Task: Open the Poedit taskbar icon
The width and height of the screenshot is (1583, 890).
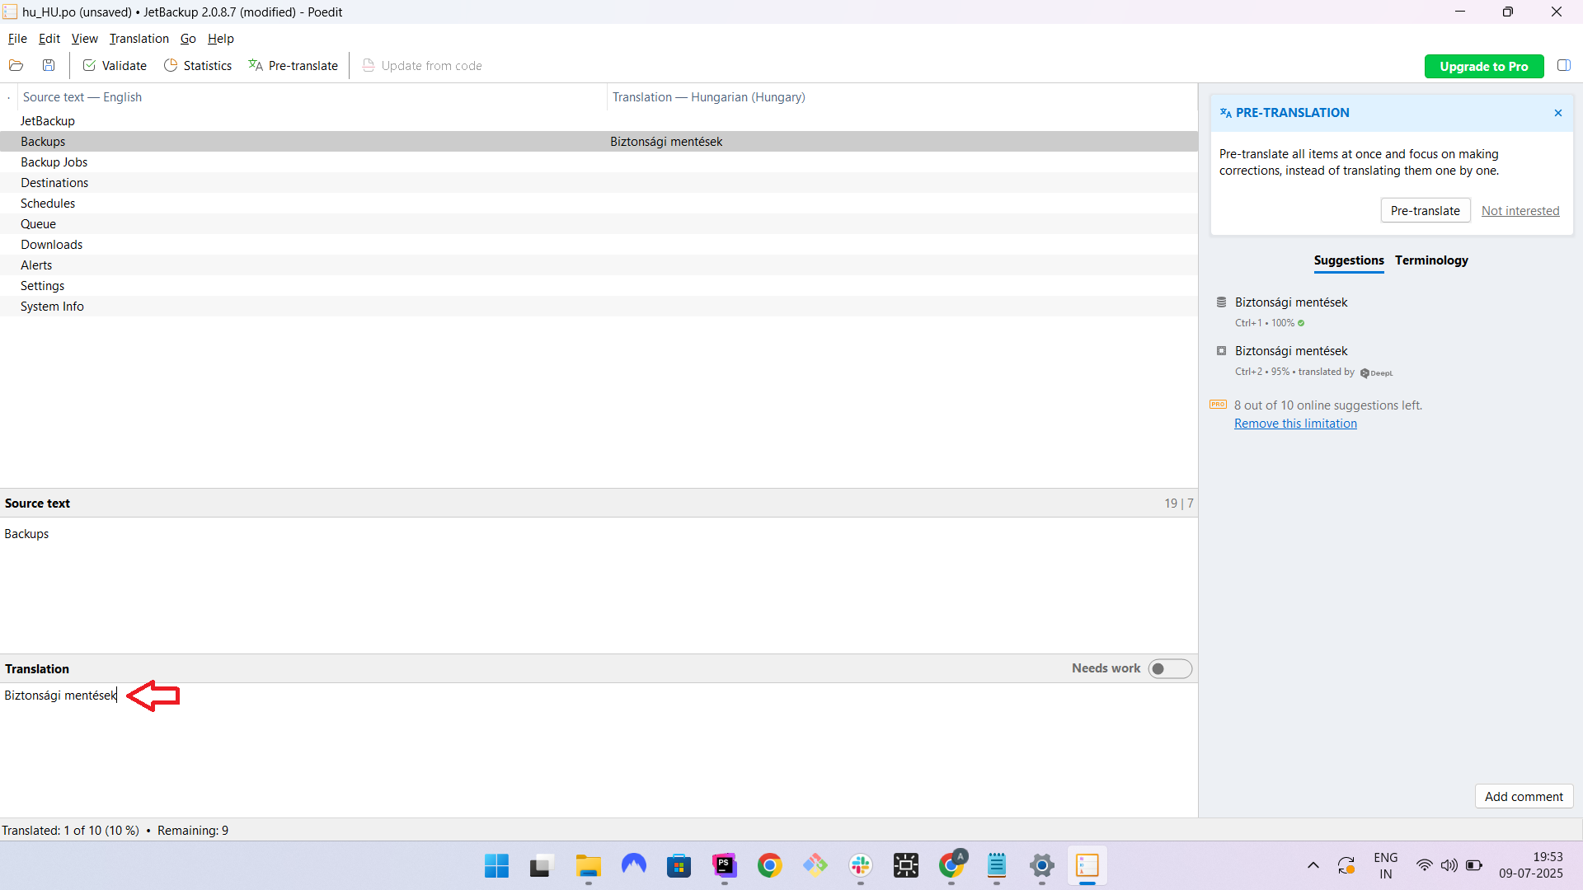Action: tap(1087, 866)
